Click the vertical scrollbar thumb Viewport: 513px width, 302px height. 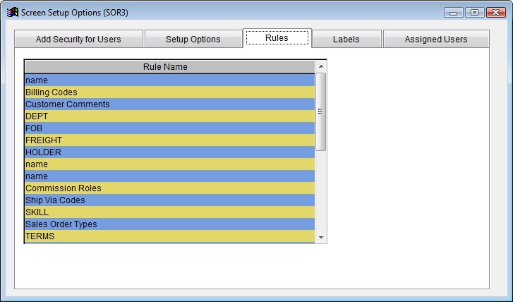pyautogui.click(x=320, y=111)
